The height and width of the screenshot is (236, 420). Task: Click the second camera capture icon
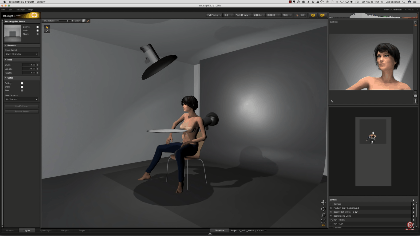tap(322, 15)
